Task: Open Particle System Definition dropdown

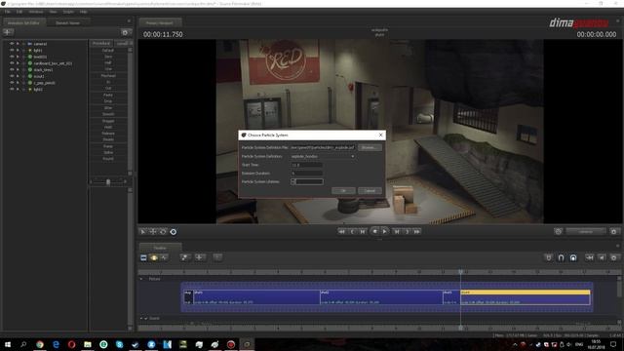Action: pyautogui.click(x=323, y=156)
